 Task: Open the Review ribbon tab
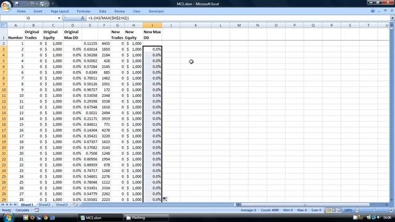point(119,11)
